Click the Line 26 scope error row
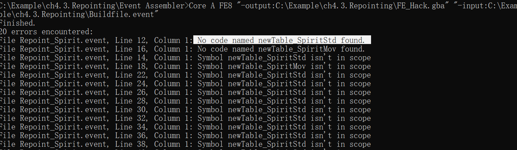This screenshot has width=517, height=150. 185,92
